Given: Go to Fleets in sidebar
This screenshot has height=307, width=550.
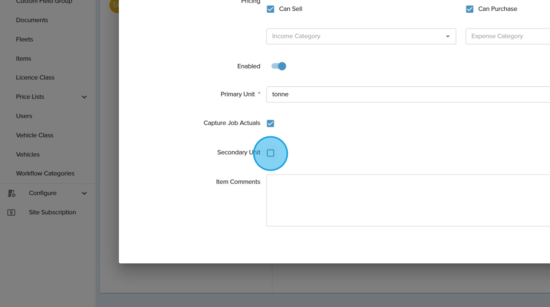Looking at the screenshot, I should pos(25,39).
